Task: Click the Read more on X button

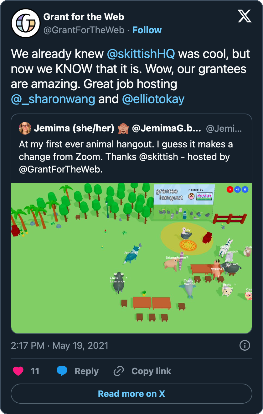Action: pos(131,394)
